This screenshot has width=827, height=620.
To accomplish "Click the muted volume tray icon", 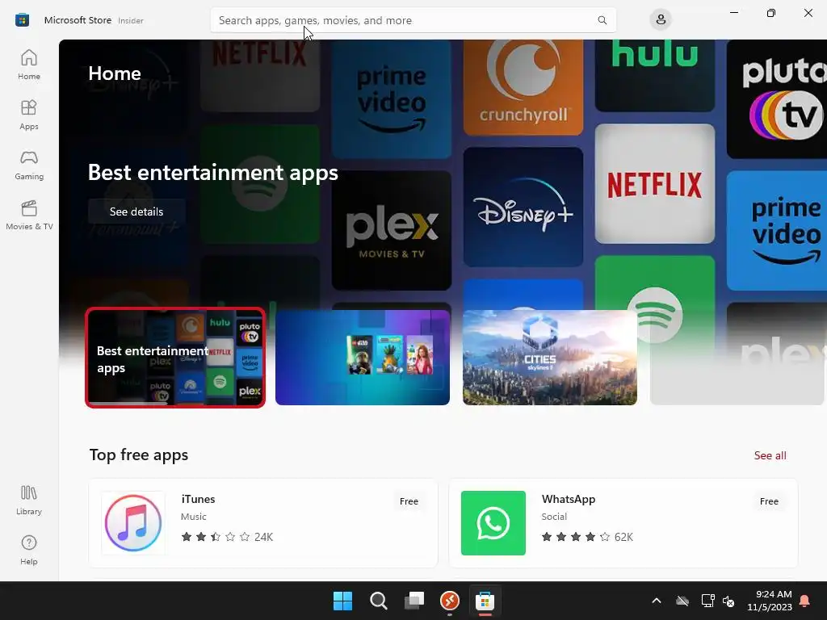I will [x=728, y=601].
